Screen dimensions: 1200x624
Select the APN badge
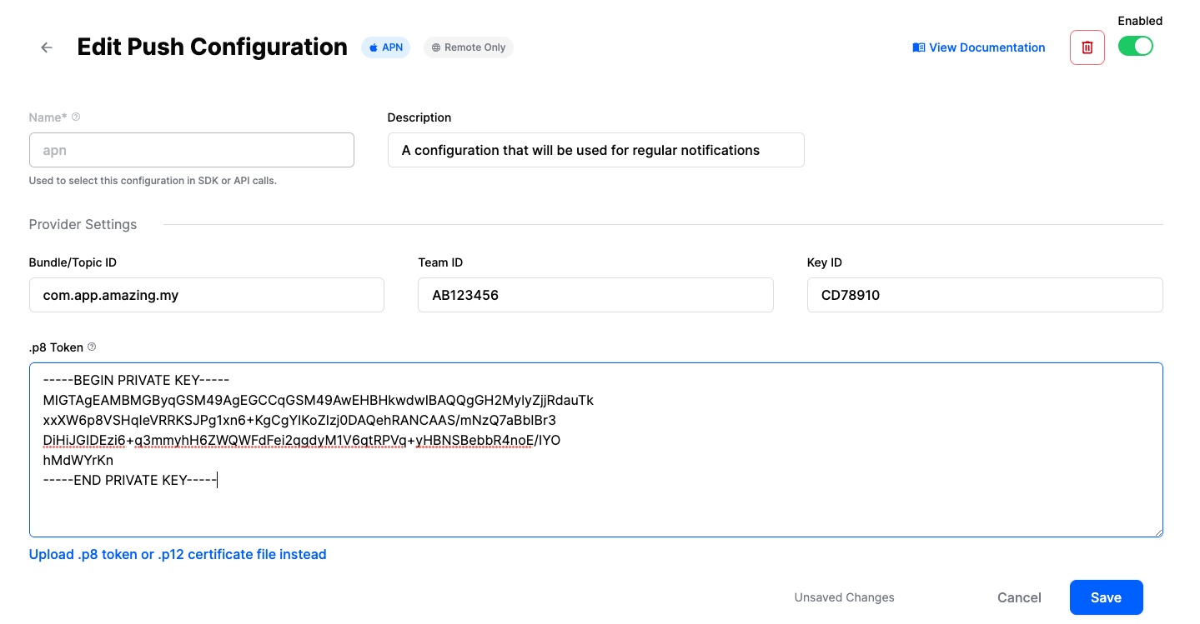coord(385,47)
